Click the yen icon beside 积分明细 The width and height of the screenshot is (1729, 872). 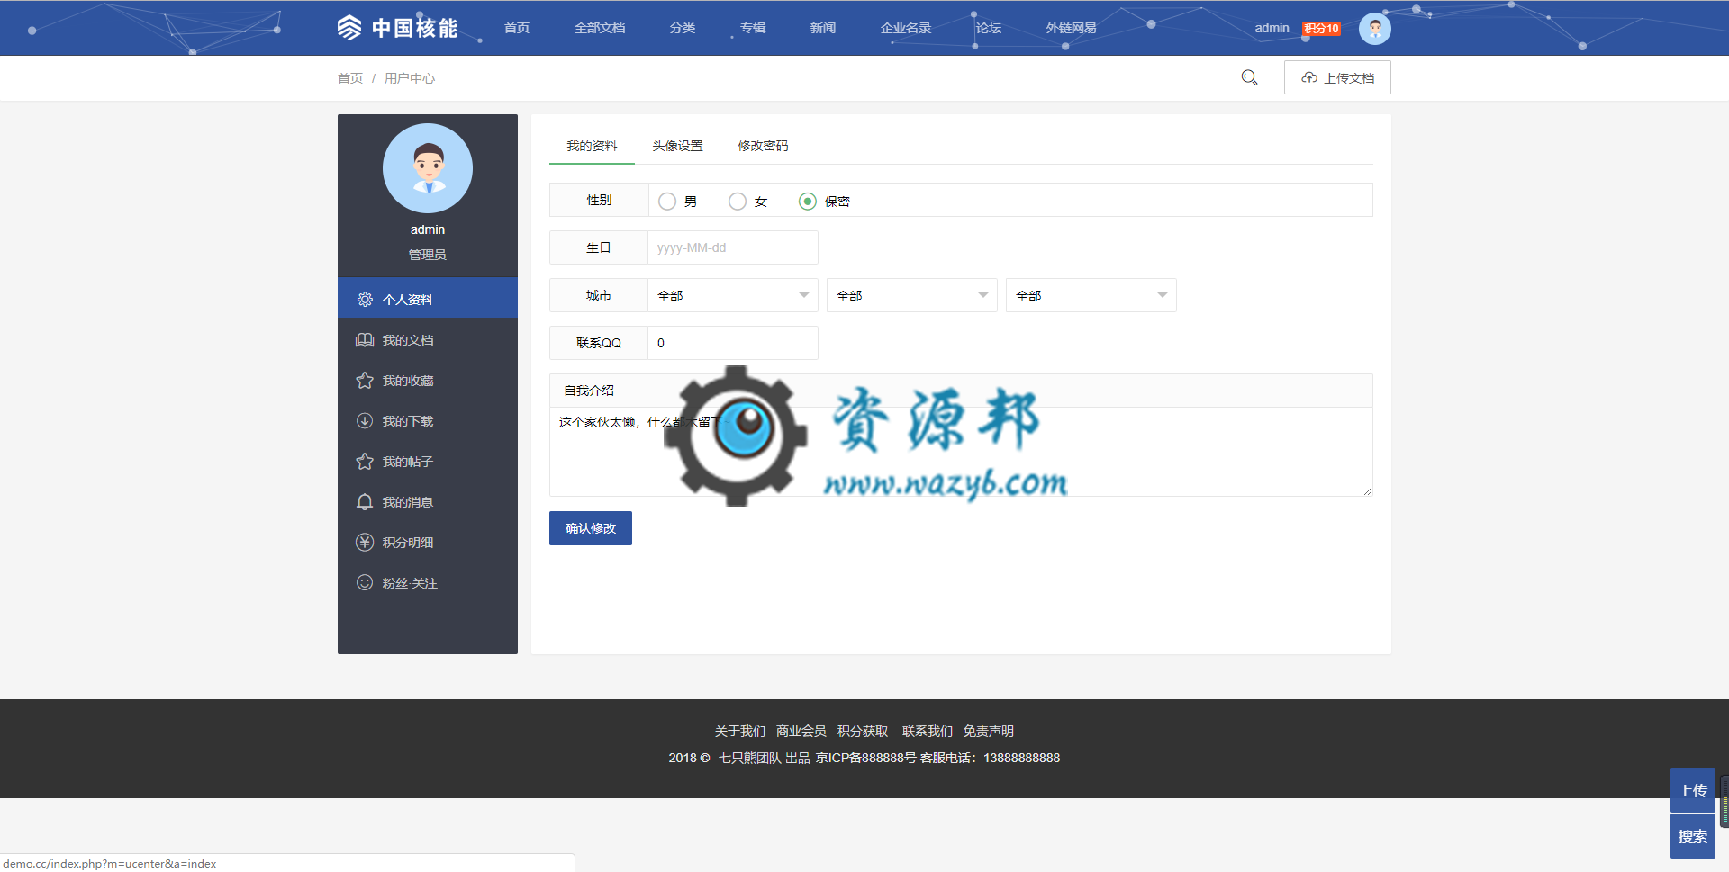click(x=365, y=543)
